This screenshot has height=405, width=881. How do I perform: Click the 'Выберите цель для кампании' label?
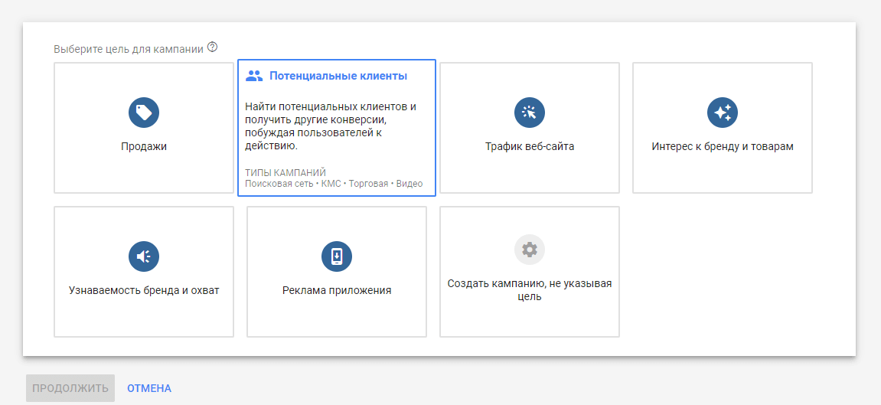tap(129, 49)
